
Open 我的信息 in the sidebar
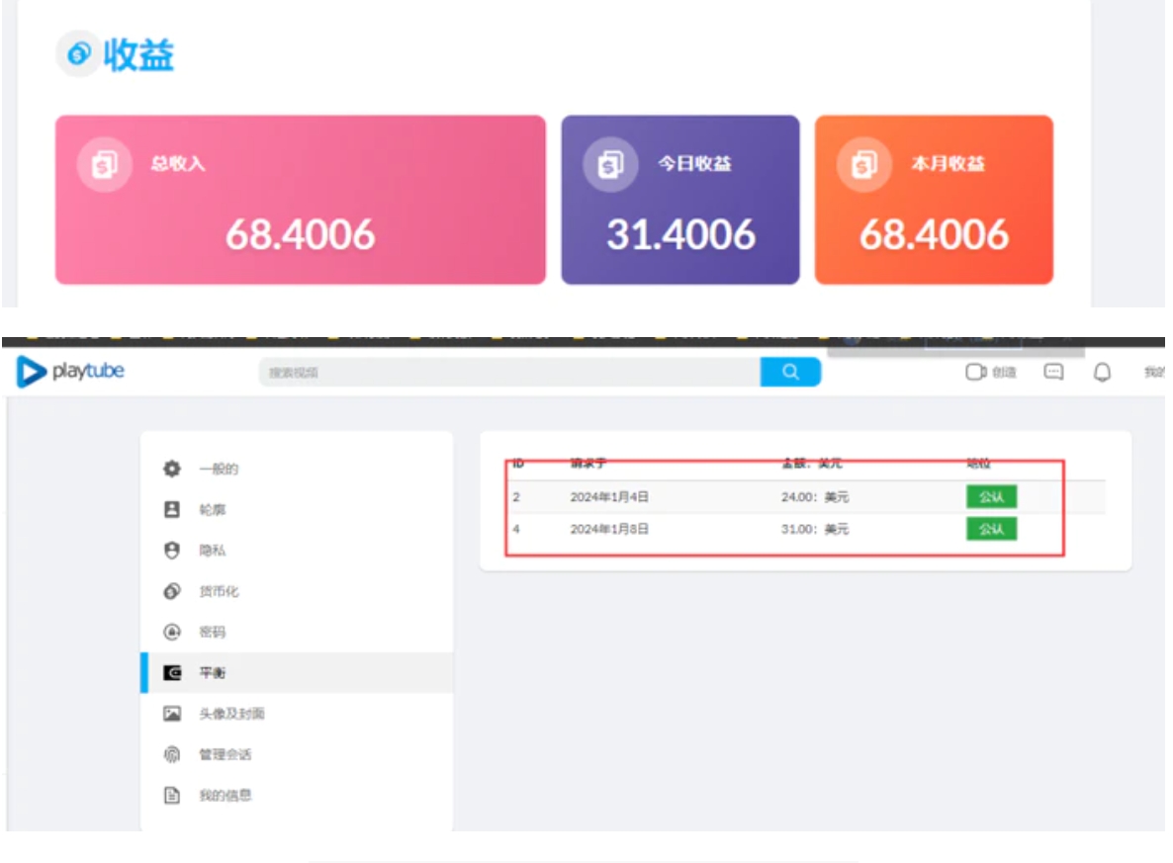click(225, 795)
